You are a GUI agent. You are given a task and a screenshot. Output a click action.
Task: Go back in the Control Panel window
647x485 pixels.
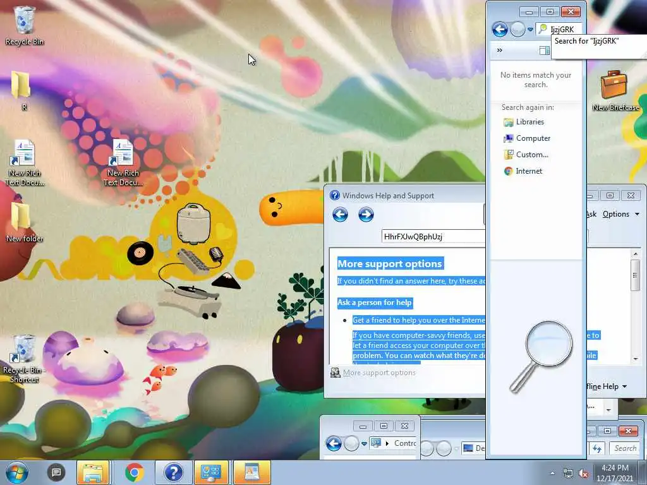click(334, 443)
